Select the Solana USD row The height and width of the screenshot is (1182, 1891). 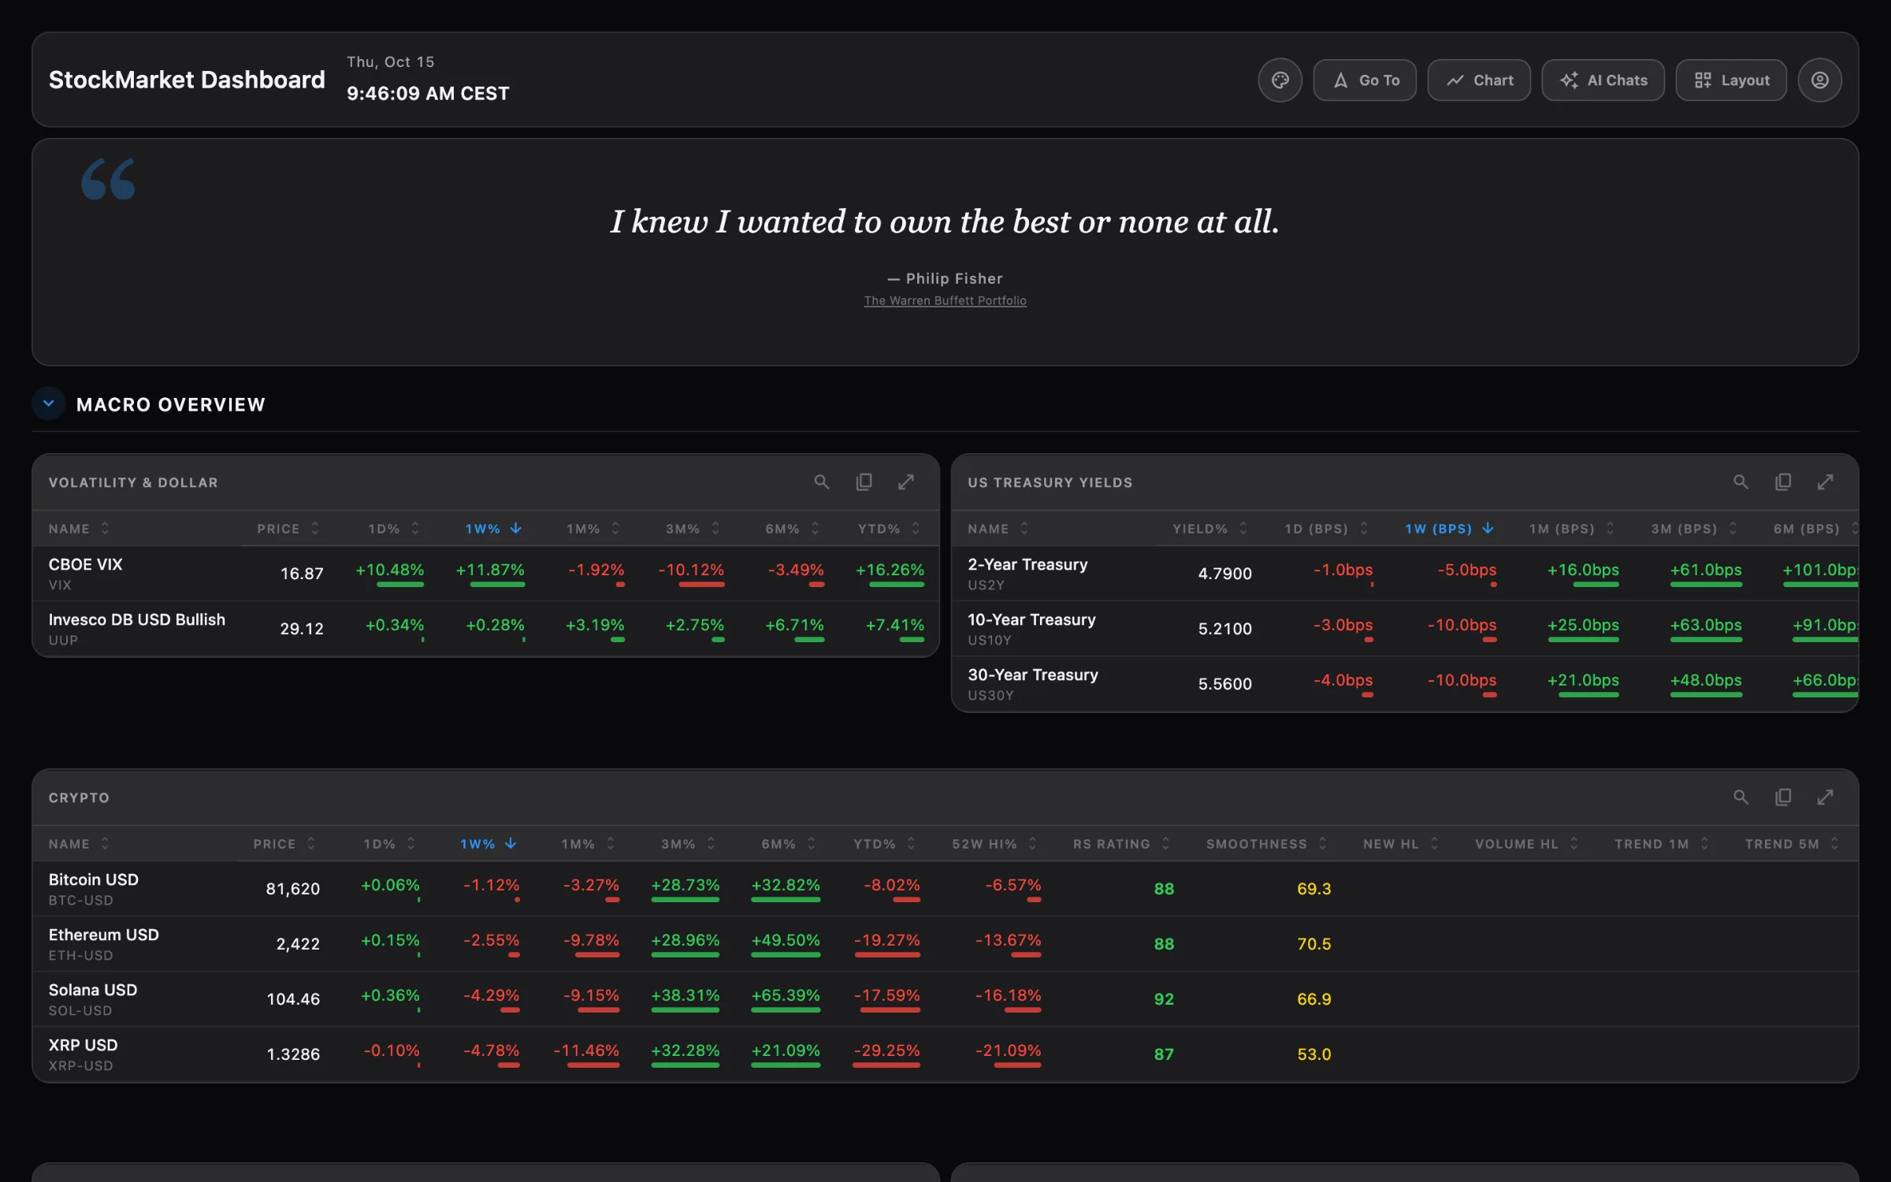[x=945, y=999]
